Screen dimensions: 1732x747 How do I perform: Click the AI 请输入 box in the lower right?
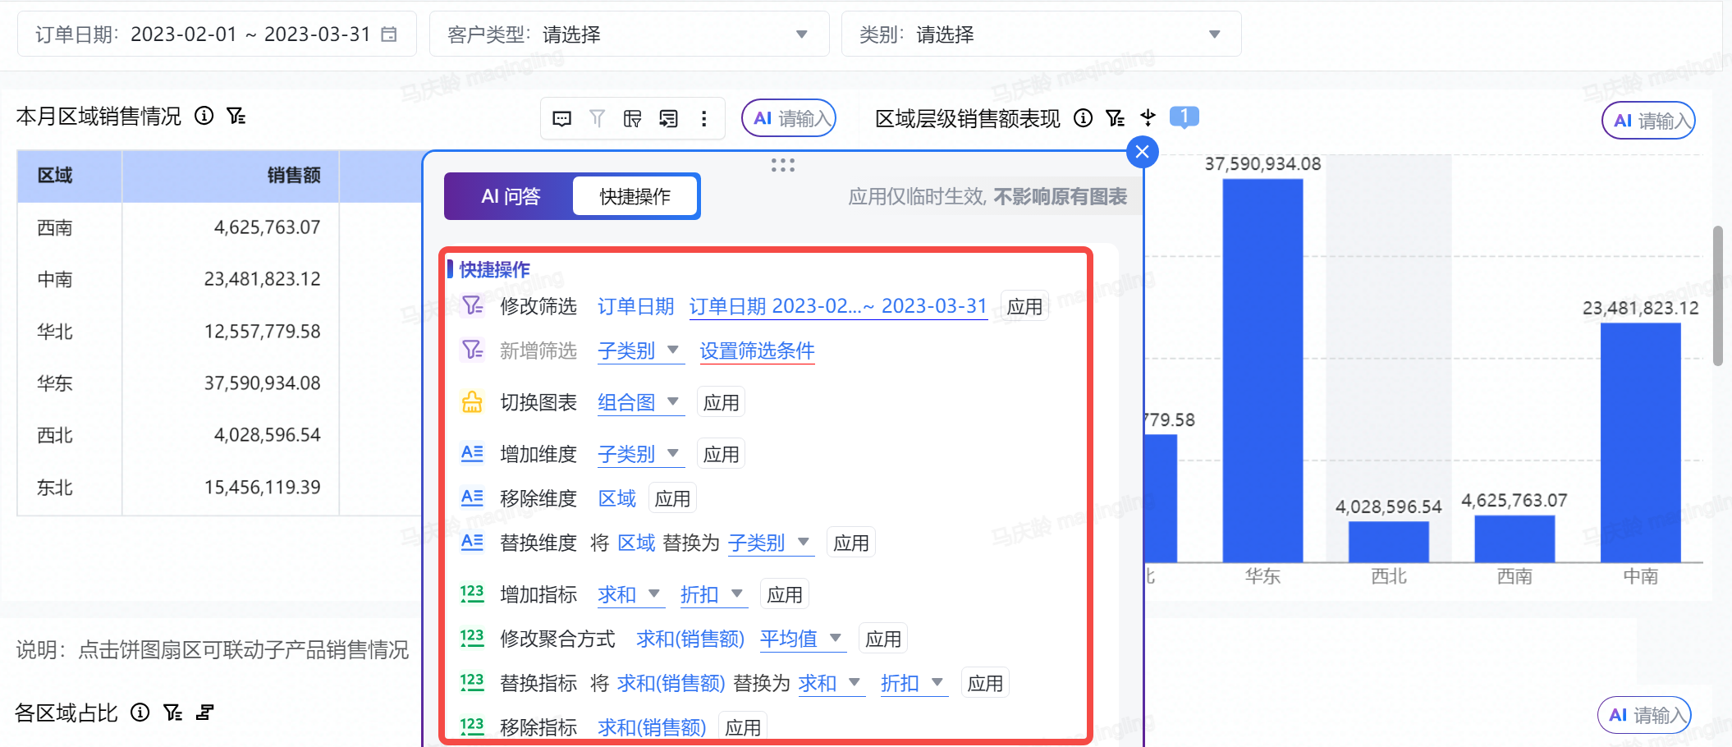(x=1644, y=715)
